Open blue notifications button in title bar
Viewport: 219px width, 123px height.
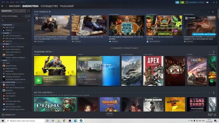pyautogui.click(x=177, y=2)
